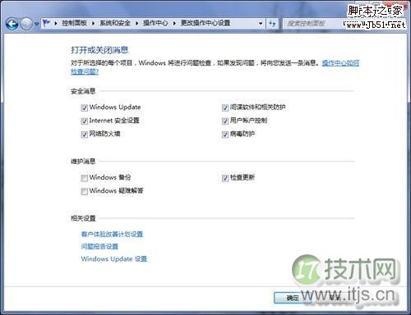The width and height of the screenshot is (411, 315).
Task: Expand the arrow after 系统和安全
Action: (x=136, y=23)
